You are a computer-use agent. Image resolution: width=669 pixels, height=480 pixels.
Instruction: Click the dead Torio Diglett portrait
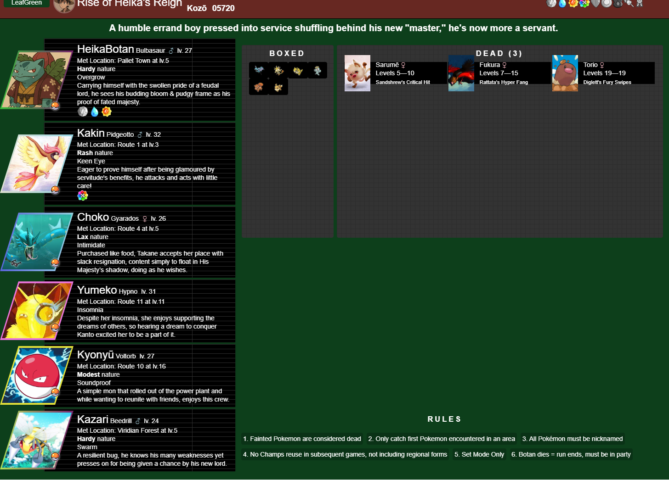(565, 73)
